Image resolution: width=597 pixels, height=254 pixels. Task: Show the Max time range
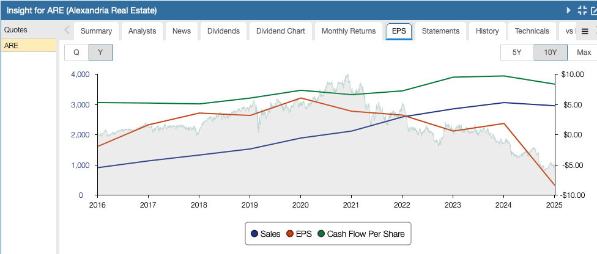click(584, 53)
